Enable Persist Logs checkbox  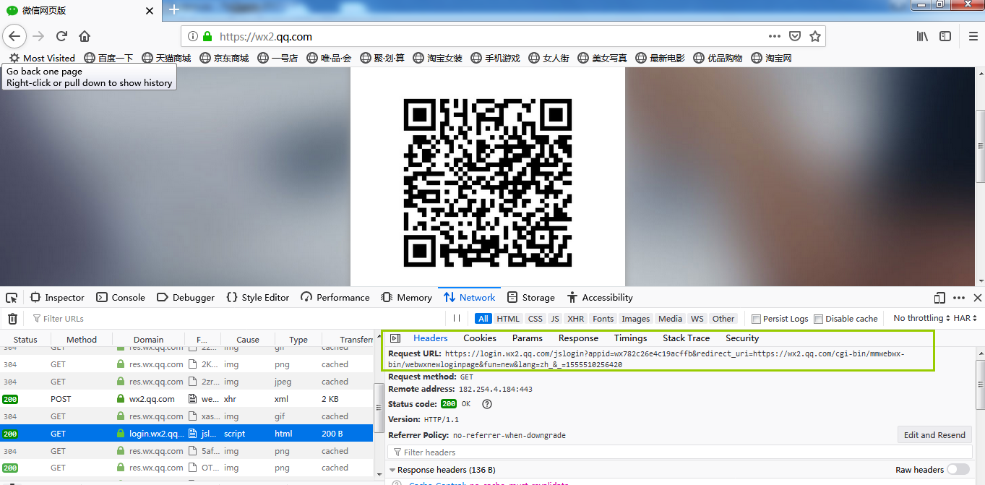tap(756, 319)
